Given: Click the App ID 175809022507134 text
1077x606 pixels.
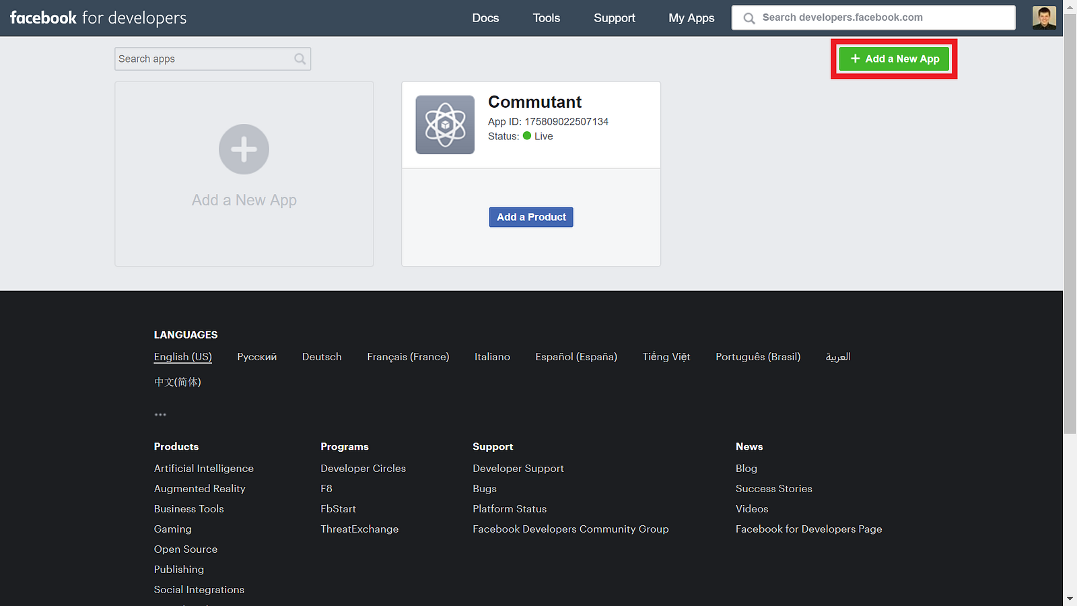Looking at the screenshot, I should pyautogui.click(x=548, y=122).
